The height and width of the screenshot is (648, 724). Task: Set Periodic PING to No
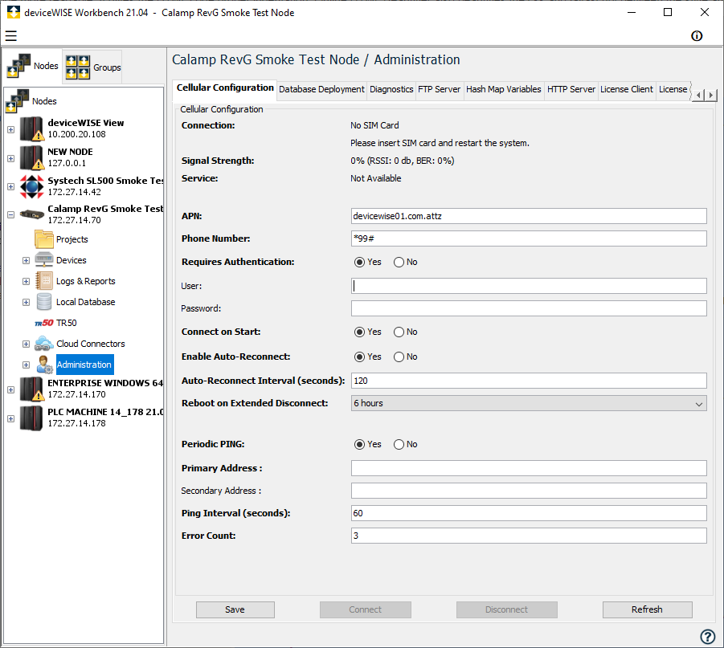point(399,445)
